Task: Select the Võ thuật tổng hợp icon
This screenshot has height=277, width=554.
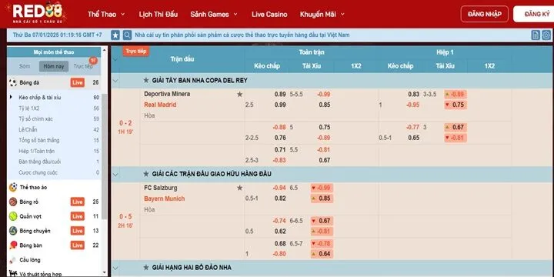Action: pyautogui.click(x=13, y=273)
